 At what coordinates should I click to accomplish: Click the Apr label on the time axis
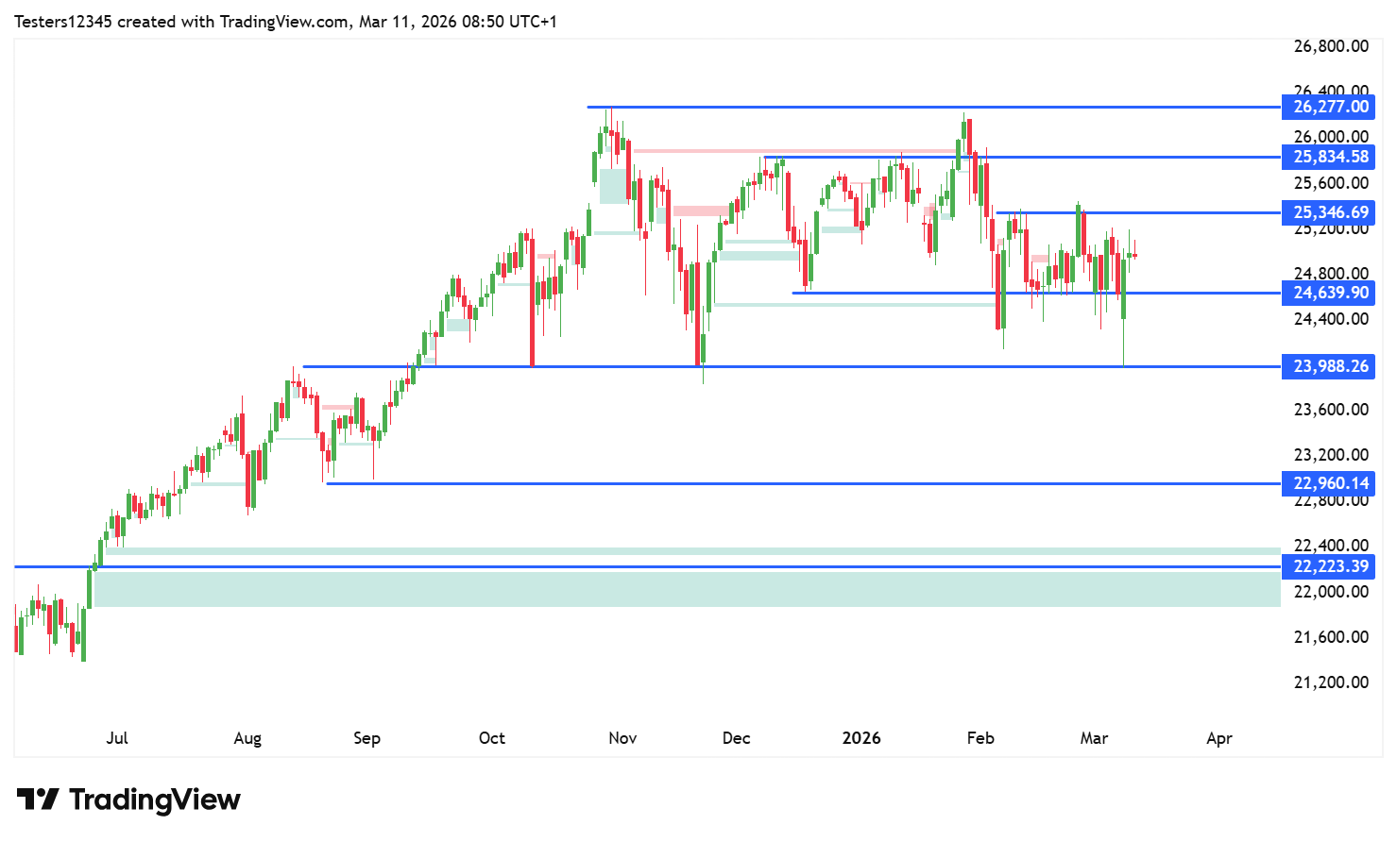pyautogui.click(x=1219, y=738)
